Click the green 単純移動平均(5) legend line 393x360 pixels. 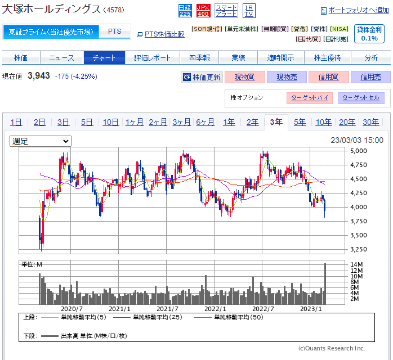coord(50,318)
